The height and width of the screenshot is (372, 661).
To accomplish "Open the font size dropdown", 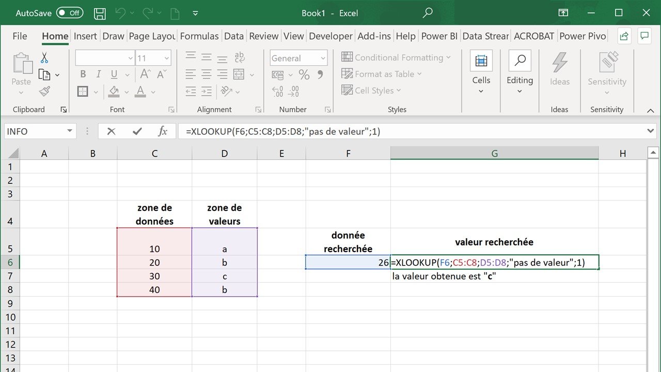I will (166, 58).
